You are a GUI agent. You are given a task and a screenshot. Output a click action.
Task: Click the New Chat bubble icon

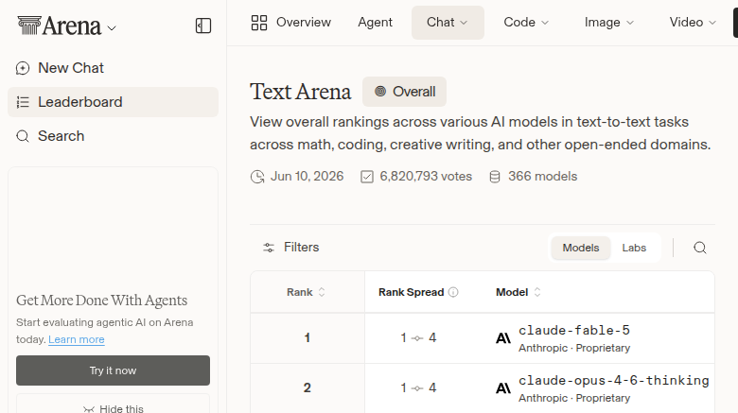23,68
